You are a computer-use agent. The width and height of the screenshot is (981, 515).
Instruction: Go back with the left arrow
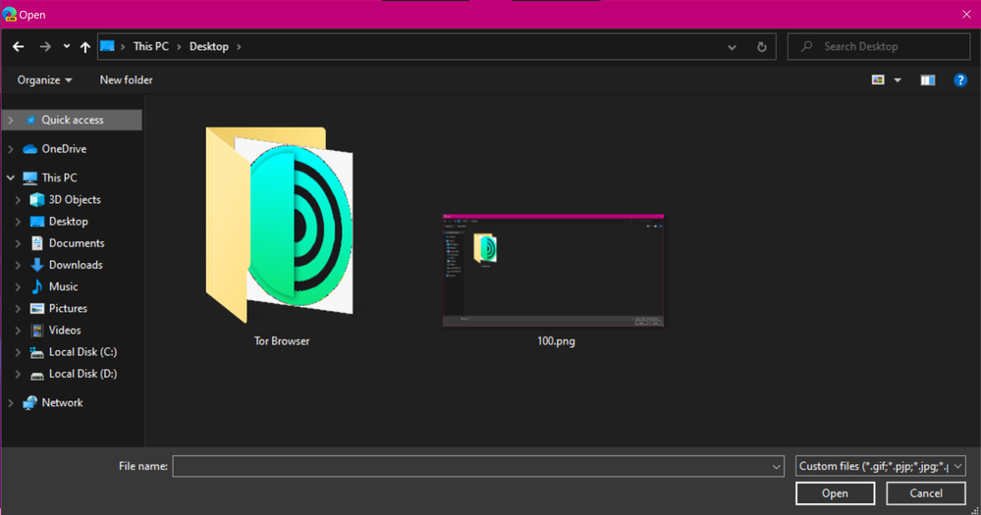pos(18,47)
